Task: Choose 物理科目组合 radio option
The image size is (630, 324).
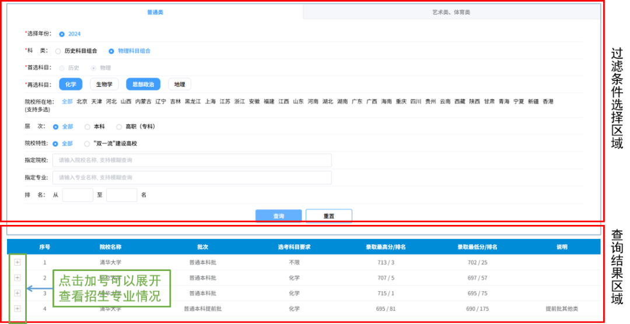Action: tap(111, 51)
